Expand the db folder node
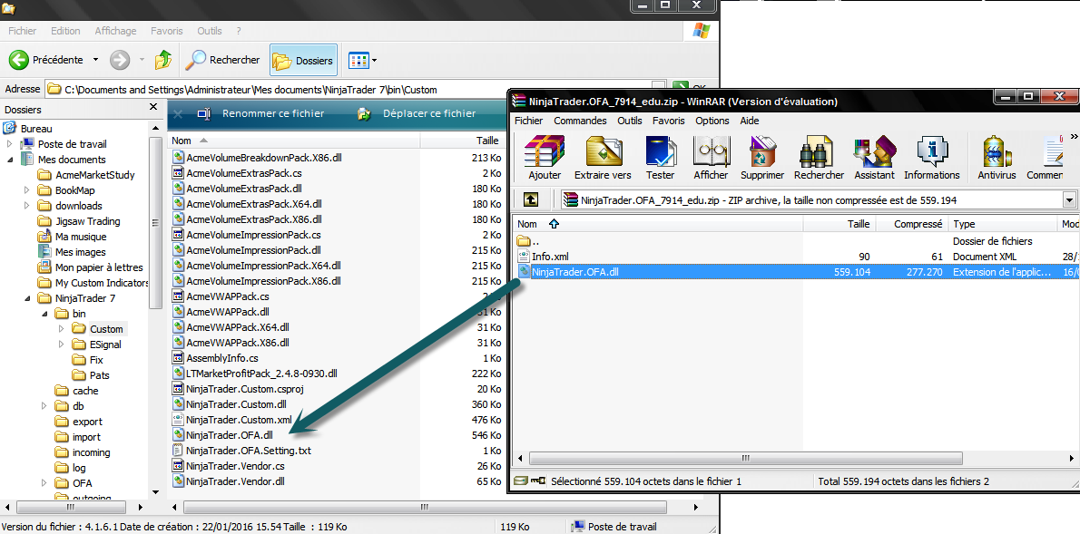Image resolution: width=1080 pixels, height=534 pixels. 44,406
